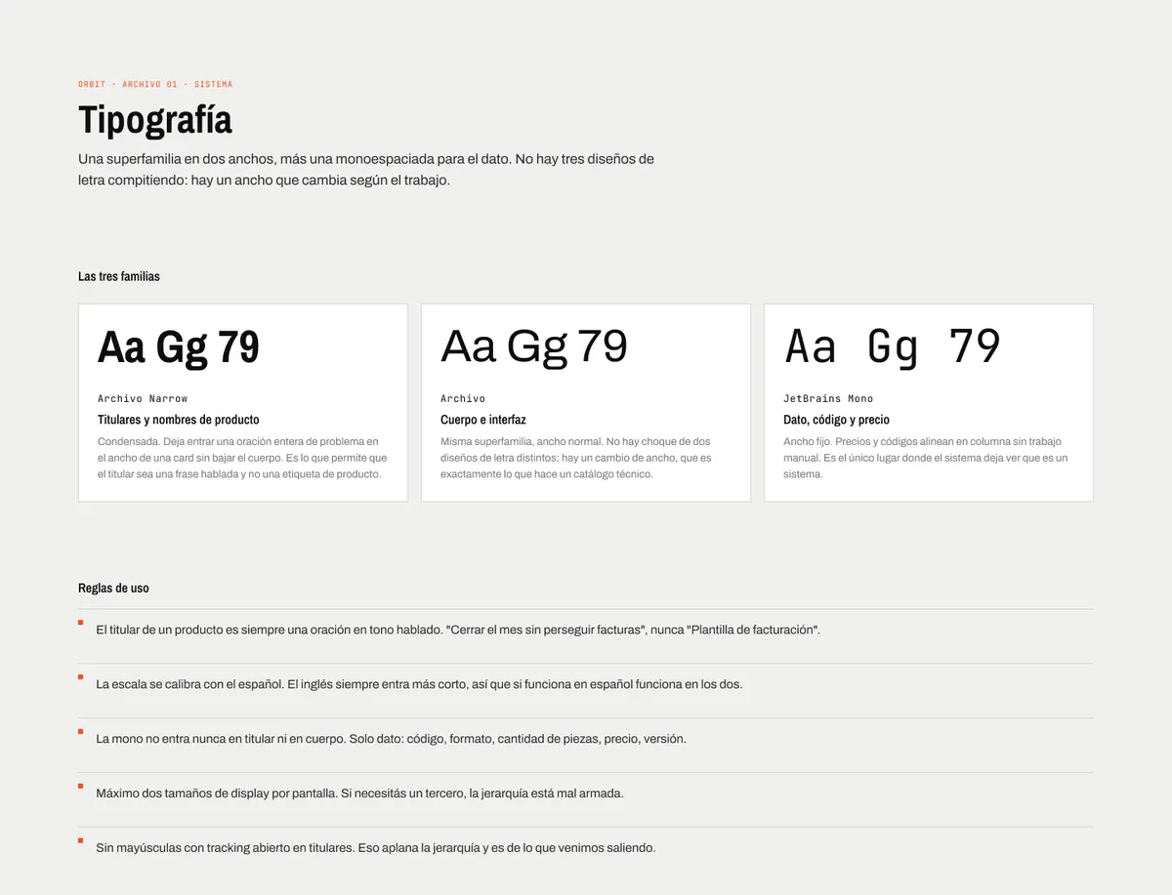Click the regular-width Aa Gg 79 specimen
Viewport: 1172px width, 895px height.
pos(534,347)
